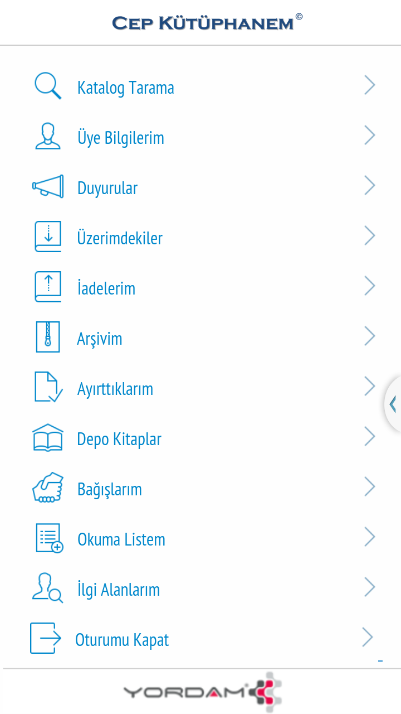Tap the zipped archive file icon
Viewport: 401px width, 714px height.
[x=48, y=337]
